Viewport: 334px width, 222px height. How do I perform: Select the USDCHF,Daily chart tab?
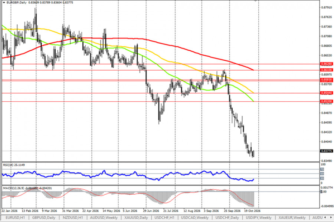[227, 218]
